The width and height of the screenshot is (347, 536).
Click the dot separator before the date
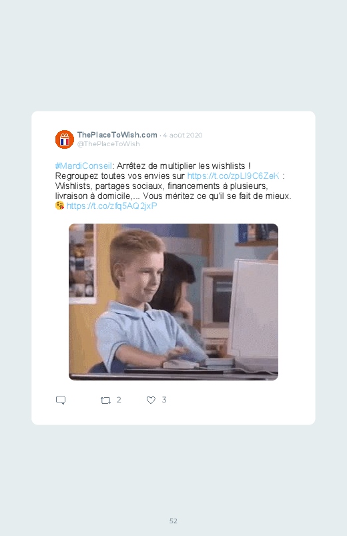click(x=160, y=136)
